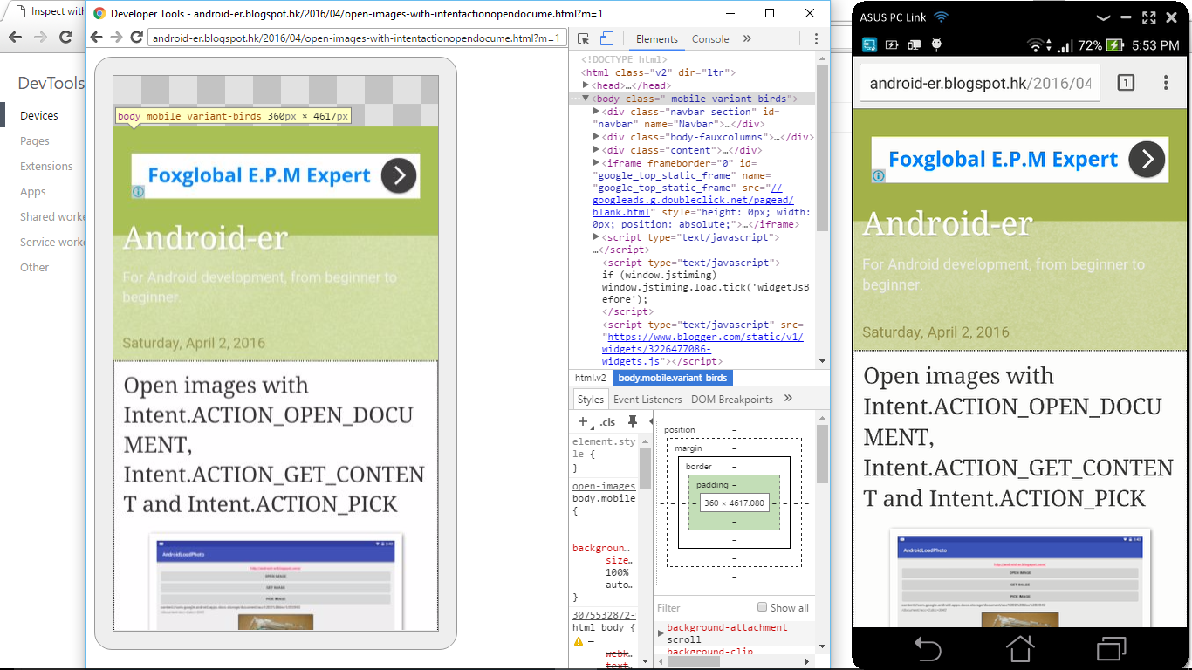The height and width of the screenshot is (670, 1192).
Task: Switch to the Console tab
Action: pos(710,38)
